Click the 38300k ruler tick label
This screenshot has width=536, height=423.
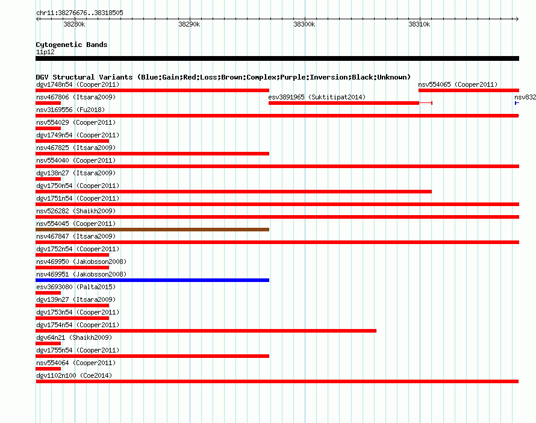tap(304, 24)
